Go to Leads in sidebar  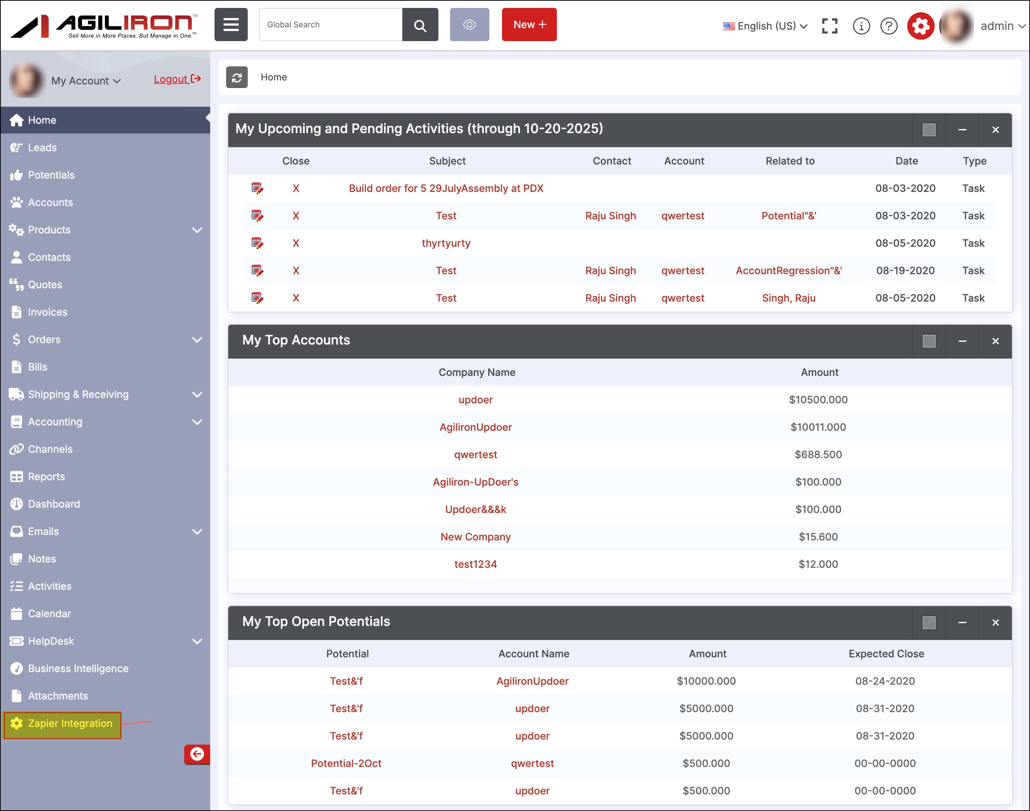click(42, 148)
